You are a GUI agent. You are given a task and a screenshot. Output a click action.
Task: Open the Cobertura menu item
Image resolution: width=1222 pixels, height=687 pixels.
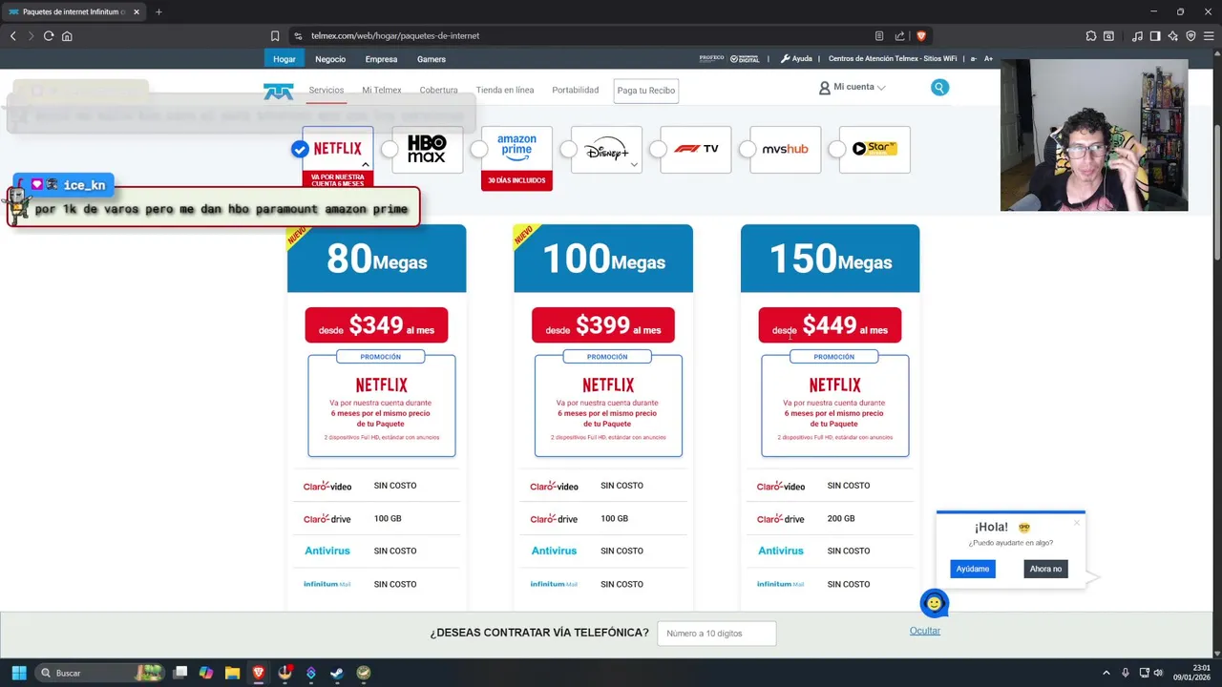point(438,90)
